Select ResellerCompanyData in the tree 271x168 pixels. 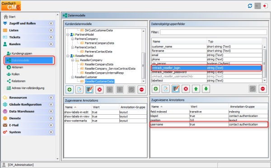pyautogui.click(x=99, y=64)
